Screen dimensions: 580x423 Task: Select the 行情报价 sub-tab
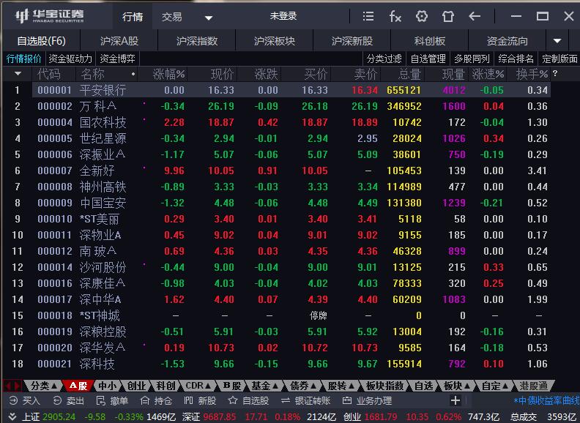pyautogui.click(x=23, y=59)
